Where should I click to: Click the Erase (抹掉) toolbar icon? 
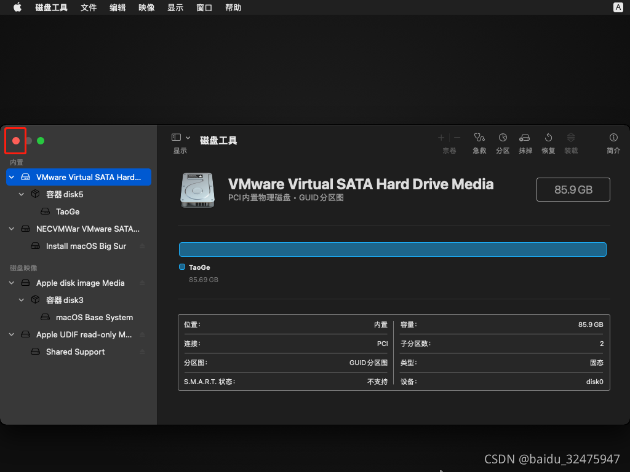coord(525,138)
